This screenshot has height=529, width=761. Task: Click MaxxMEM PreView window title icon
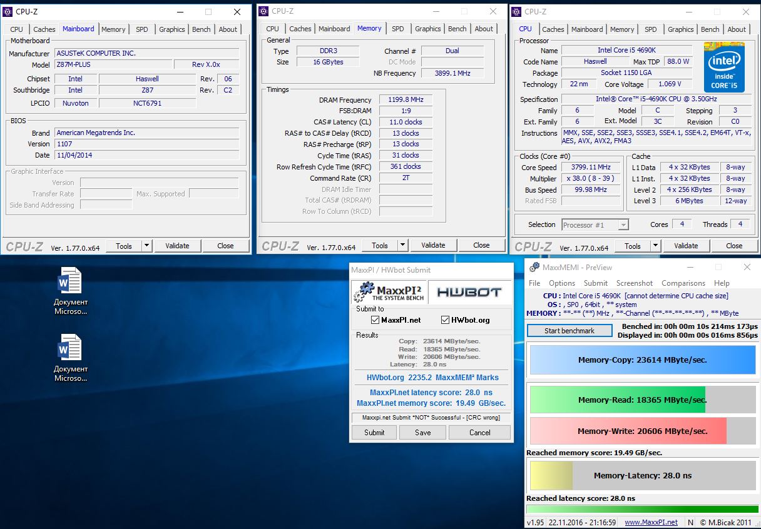click(x=534, y=267)
